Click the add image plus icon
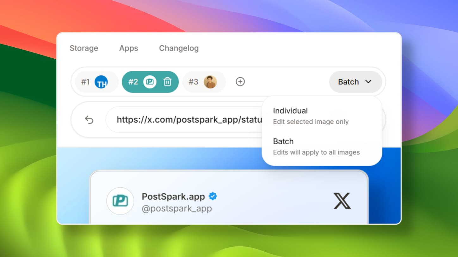458x257 pixels. [240, 82]
